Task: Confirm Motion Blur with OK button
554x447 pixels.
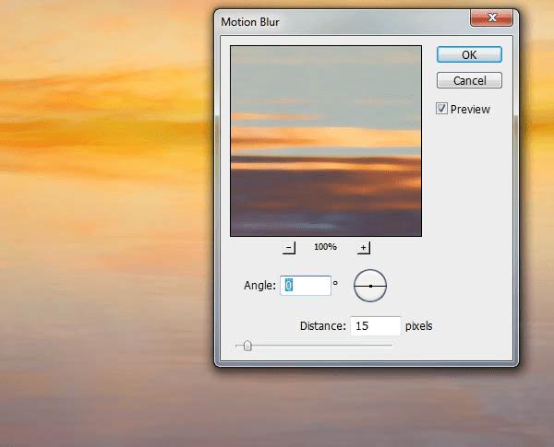Action: click(x=469, y=54)
